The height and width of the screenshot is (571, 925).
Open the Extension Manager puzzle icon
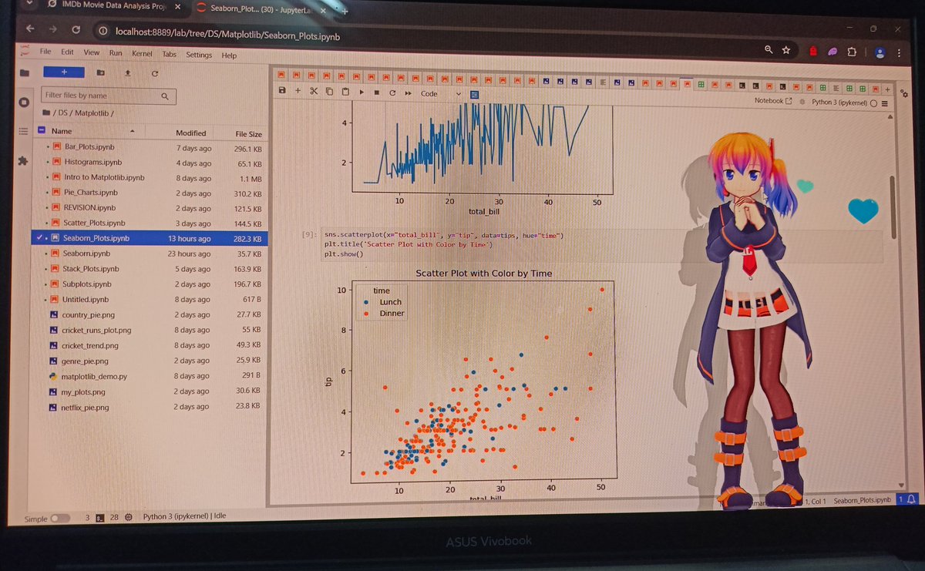(22, 161)
